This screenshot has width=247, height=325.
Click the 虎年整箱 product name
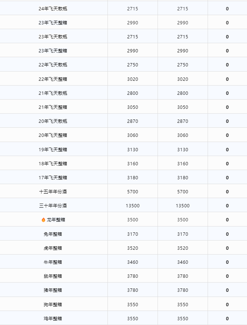coord(53,248)
